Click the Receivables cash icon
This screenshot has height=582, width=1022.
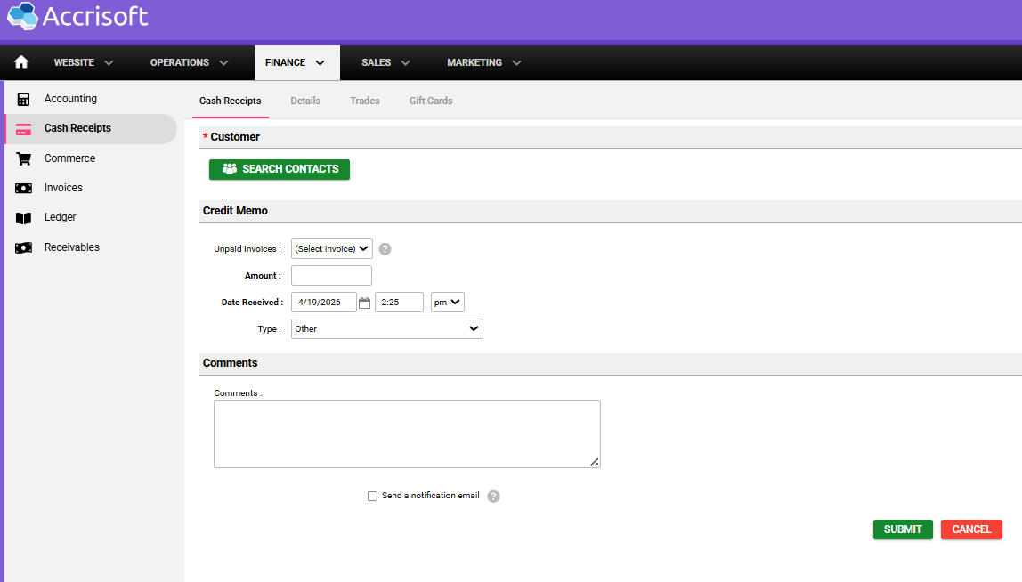tap(24, 247)
